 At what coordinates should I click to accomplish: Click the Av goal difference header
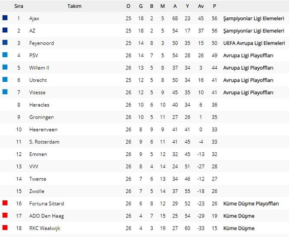tap(201, 6)
